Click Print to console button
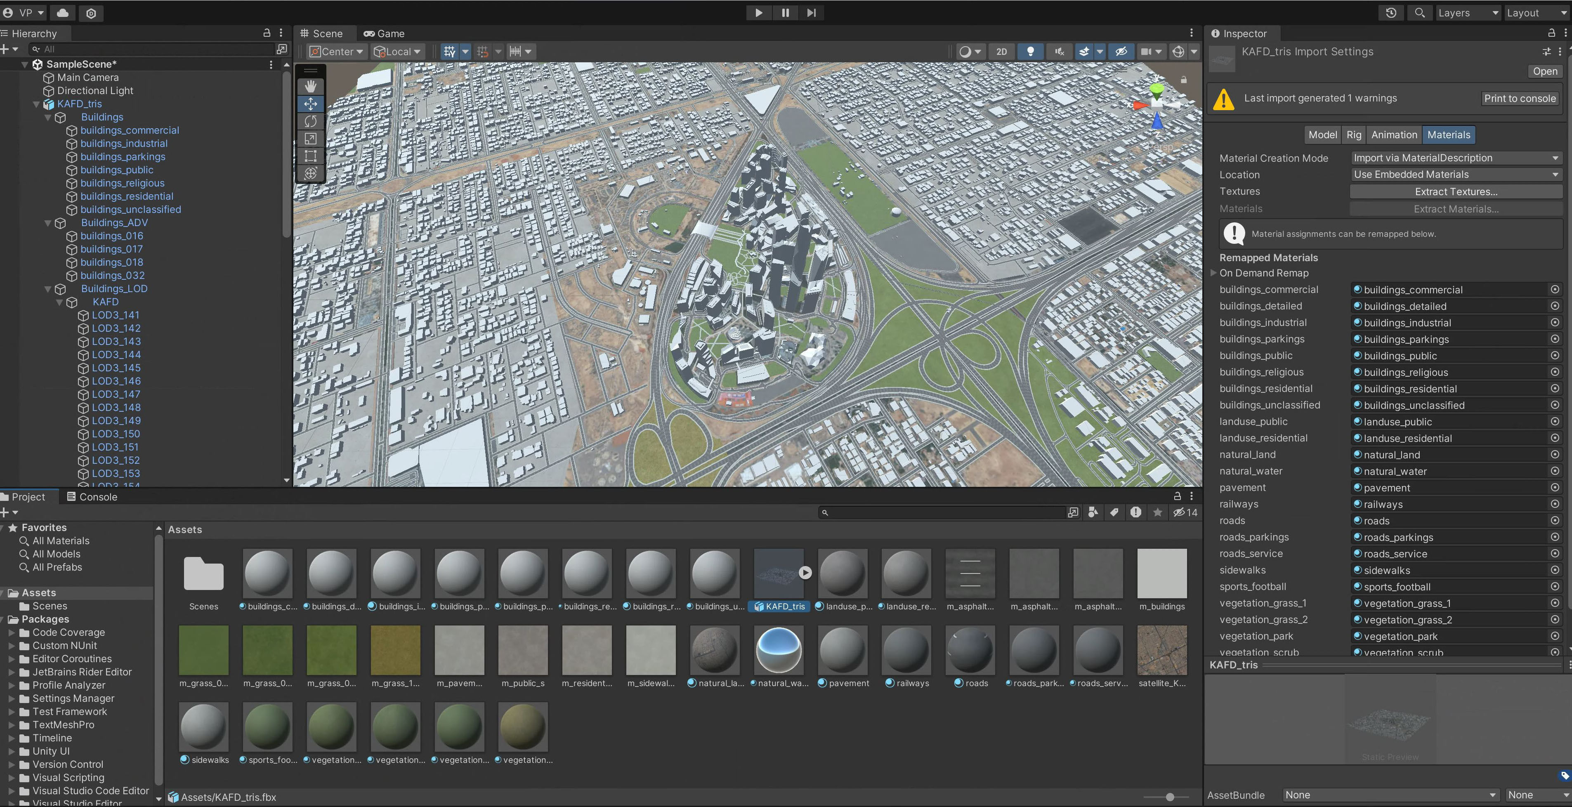 [x=1520, y=98]
